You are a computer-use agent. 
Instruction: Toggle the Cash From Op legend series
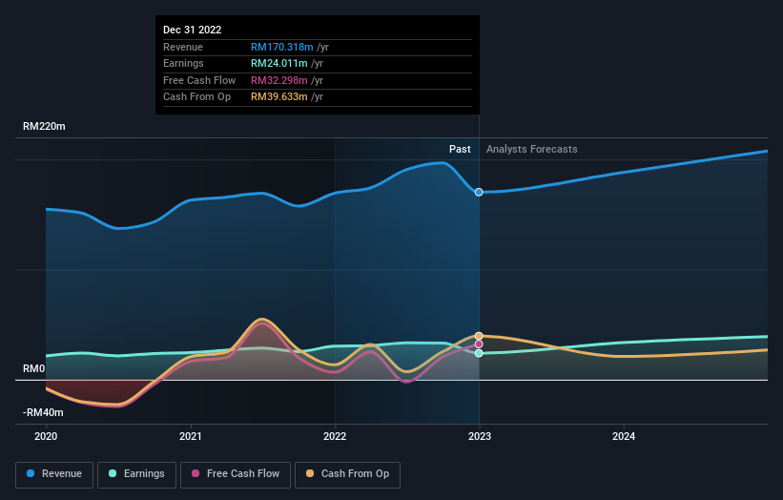tap(347, 474)
